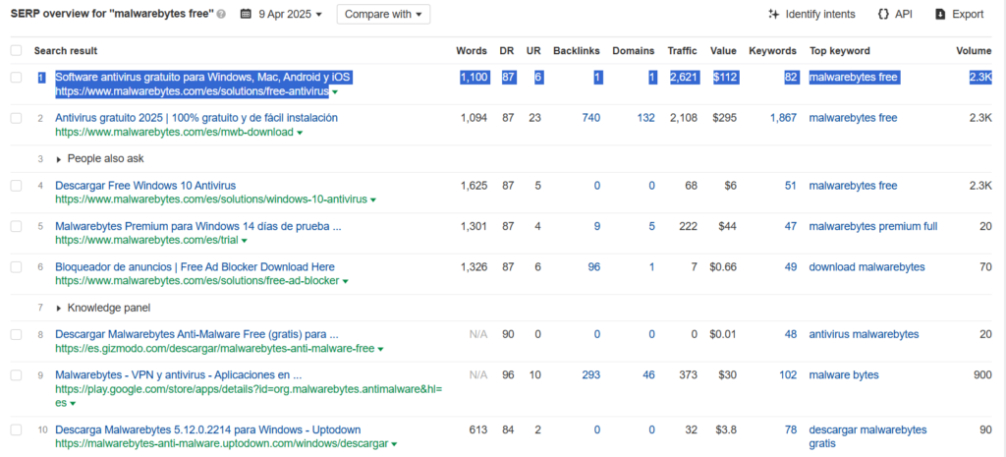The height and width of the screenshot is (457, 1006).
Task: Click the $295 value cell
Action: (724, 118)
